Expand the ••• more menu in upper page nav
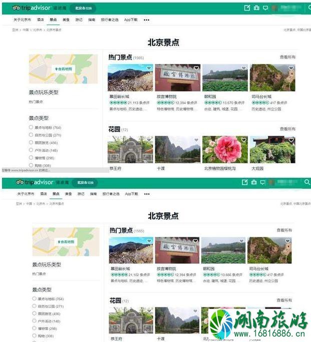Image resolution: width=311 pixels, height=342 pixels. pyautogui.click(x=147, y=20)
